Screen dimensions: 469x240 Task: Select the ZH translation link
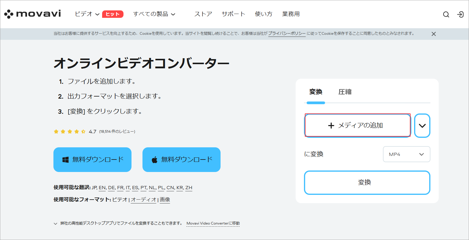[x=189, y=188]
